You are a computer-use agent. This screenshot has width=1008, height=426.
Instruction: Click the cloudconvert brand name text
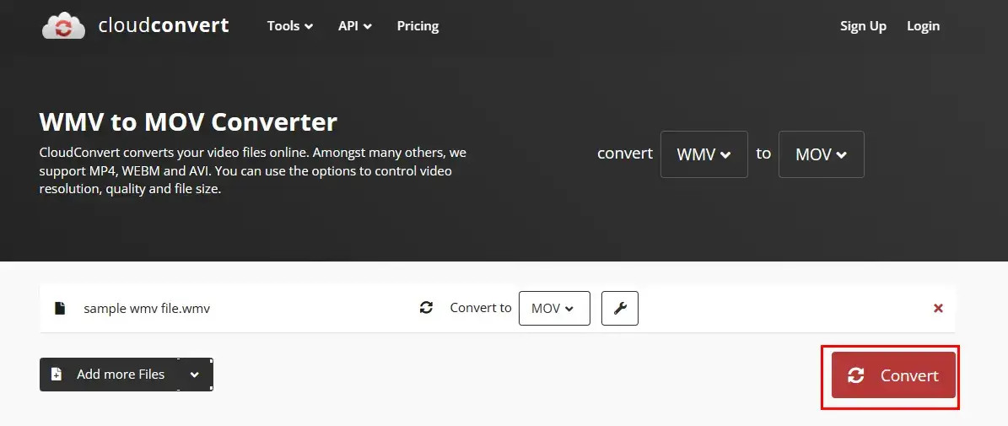[164, 25]
